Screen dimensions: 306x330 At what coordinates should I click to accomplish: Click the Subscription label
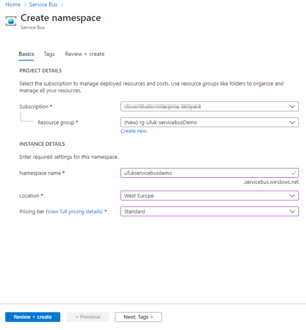tap(34, 107)
